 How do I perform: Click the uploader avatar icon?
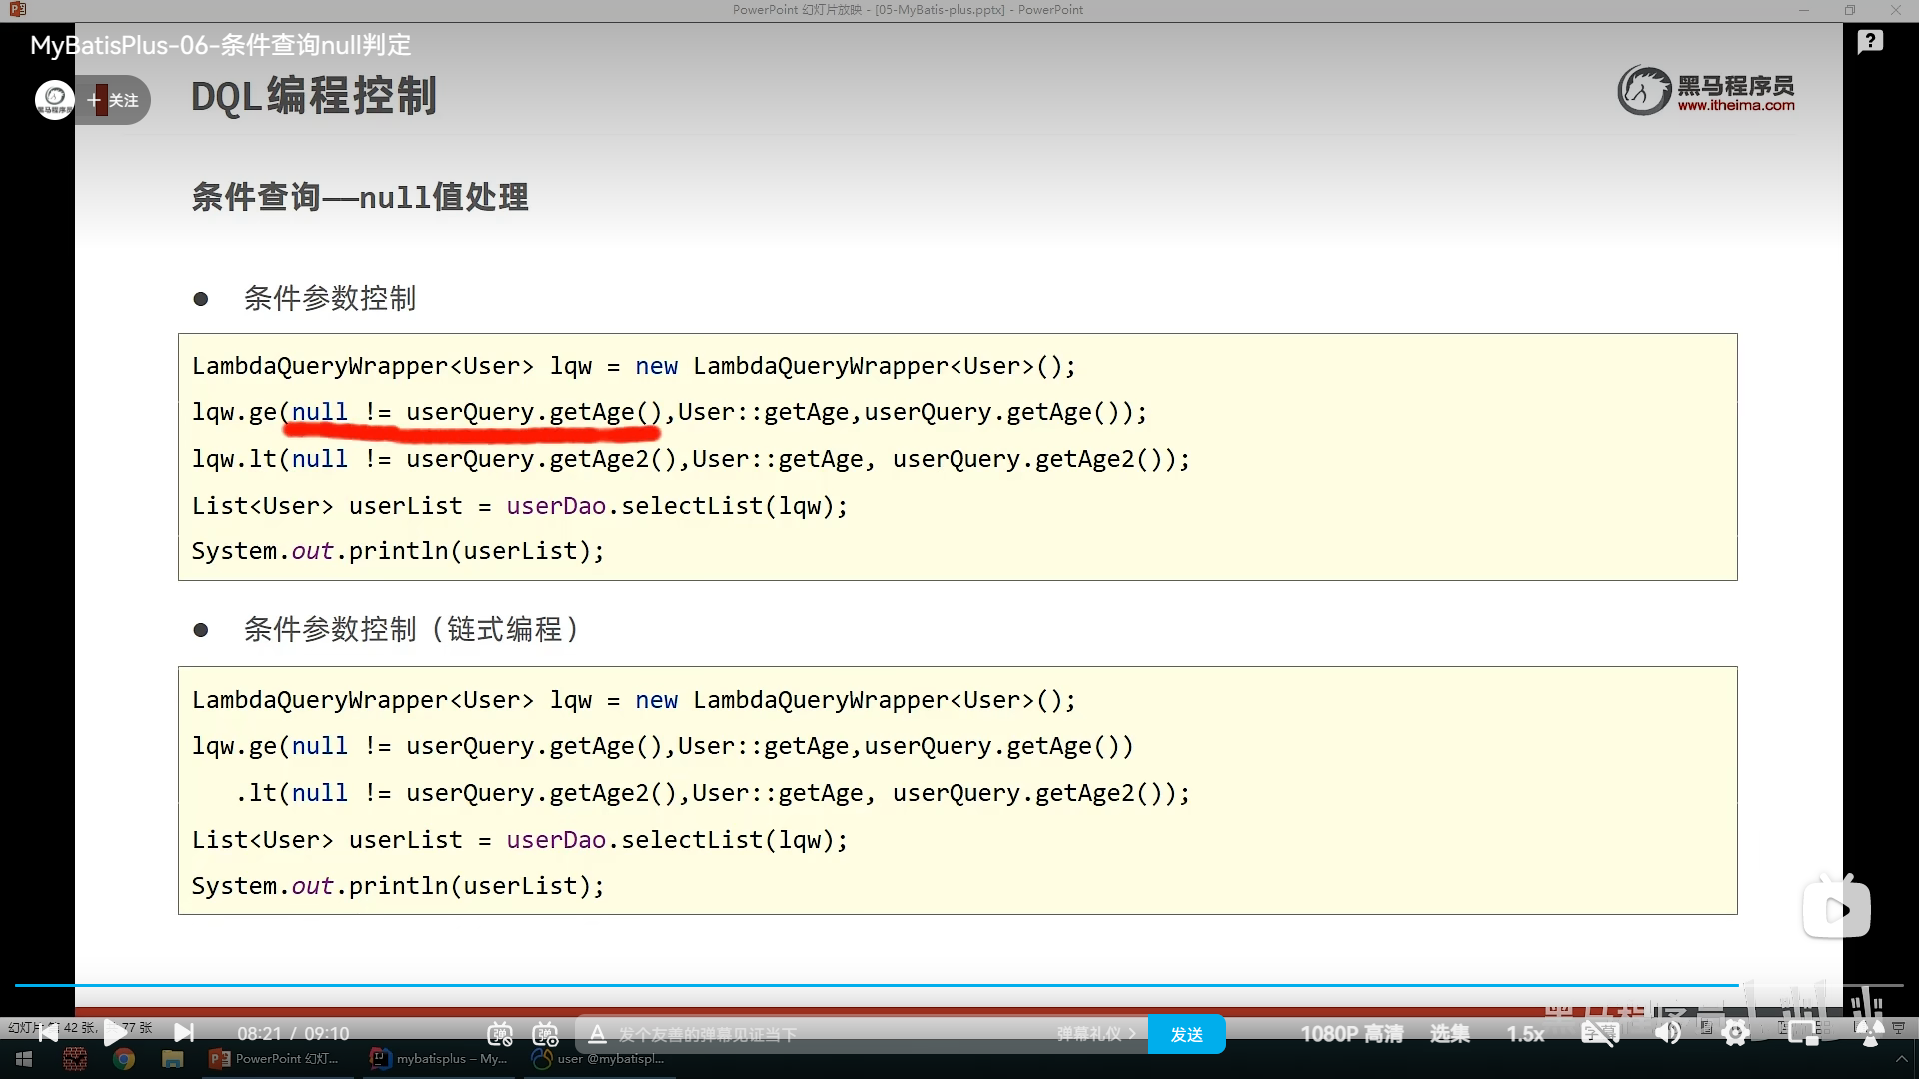54,100
